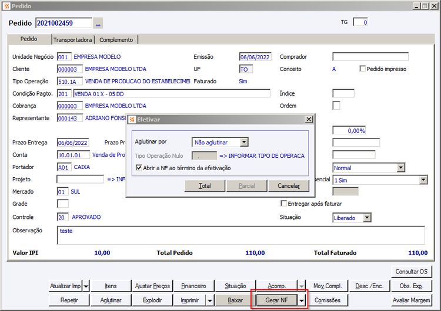Expand the Atualizar Imp arrow menu
441x311 pixels.
[86, 286]
